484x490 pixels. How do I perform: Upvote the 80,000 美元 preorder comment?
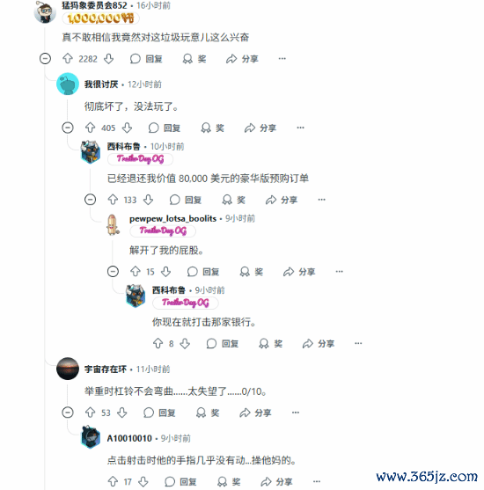[x=113, y=200]
